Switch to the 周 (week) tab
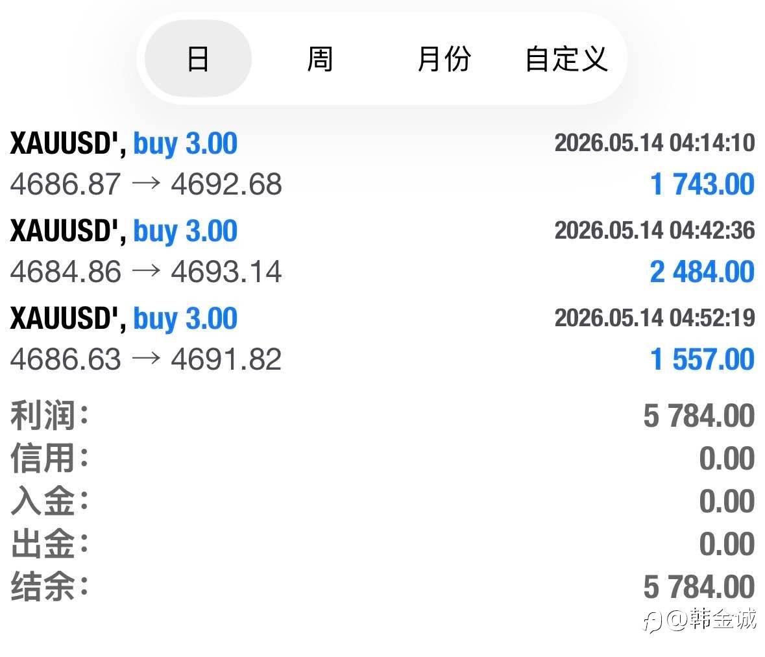This screenshot has height=657, width=765. pos(320,59)
